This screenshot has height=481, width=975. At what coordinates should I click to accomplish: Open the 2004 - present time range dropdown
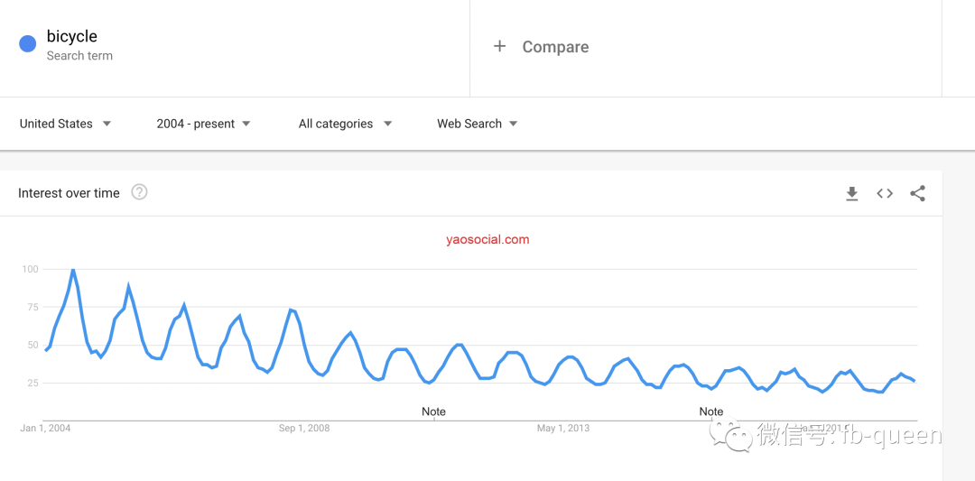[x=203, y=124]
